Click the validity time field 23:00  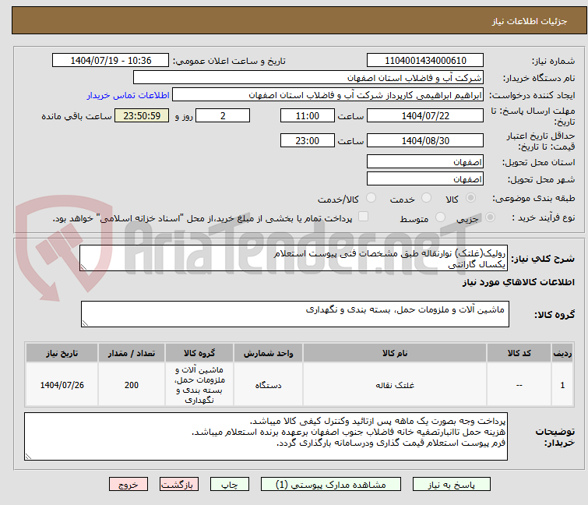[x=308, y=141]
